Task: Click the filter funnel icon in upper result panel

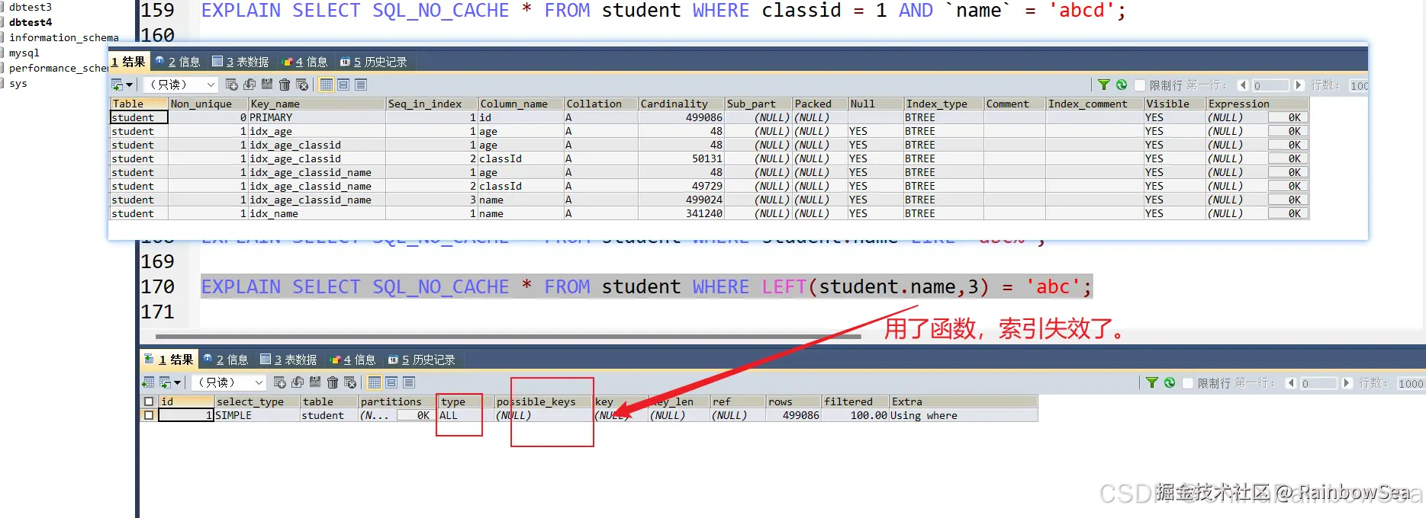Action: [x=1103, y=85]
